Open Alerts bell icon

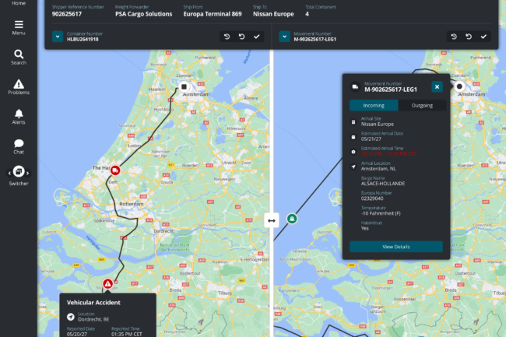(x=19, y=114)
